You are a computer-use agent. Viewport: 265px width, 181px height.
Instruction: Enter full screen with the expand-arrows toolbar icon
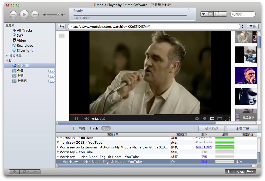pyautogui.click(x=217, y=14)
